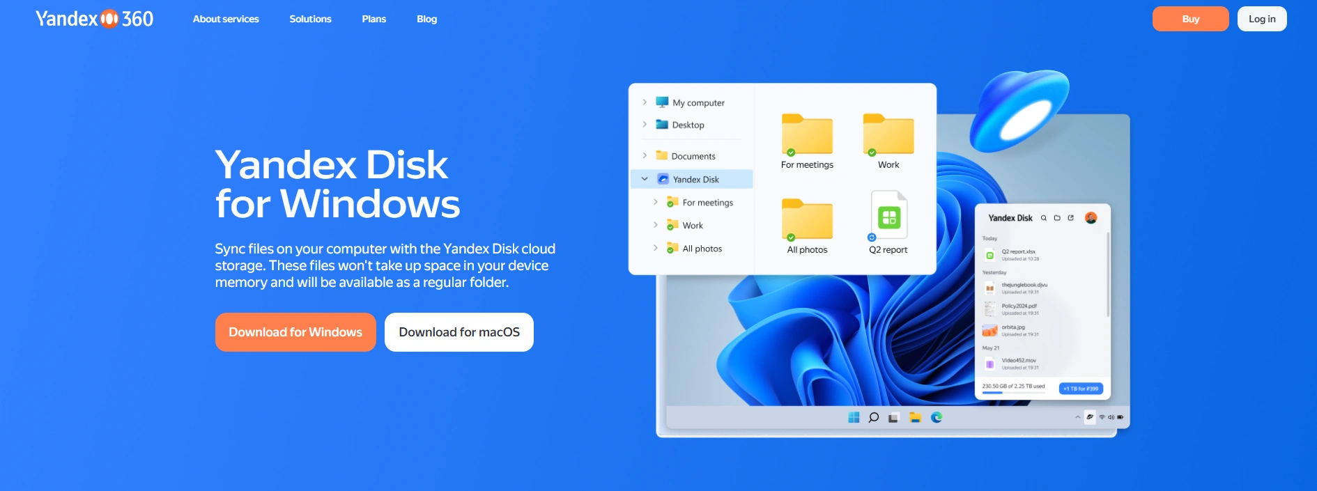Screen dimensions: 1317x491
Task: Click the tree row labeled "All photos"
Action: [x=693, y=249]
